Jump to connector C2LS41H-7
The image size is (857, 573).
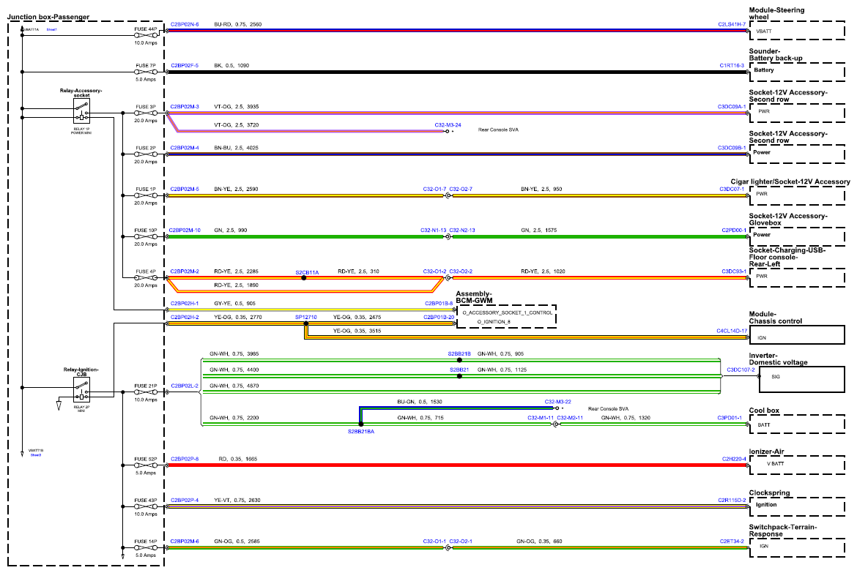point(732,25)
